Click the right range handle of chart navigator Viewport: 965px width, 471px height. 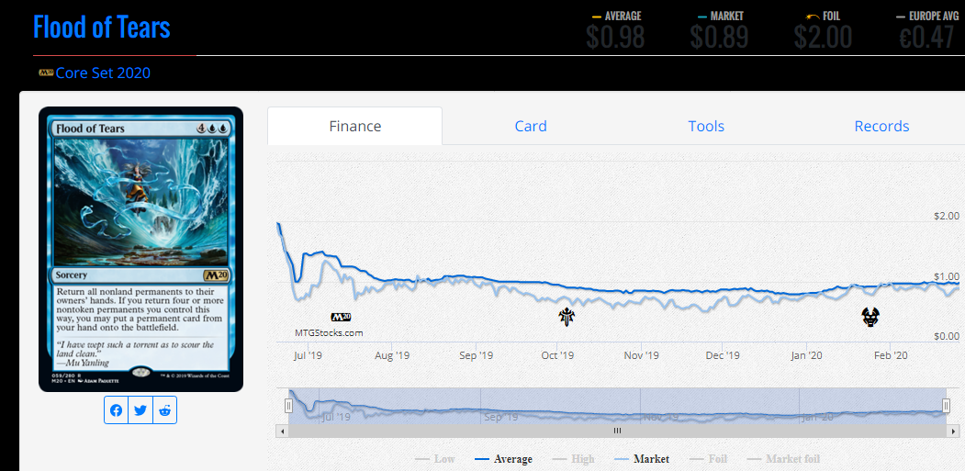coord(947,405)
